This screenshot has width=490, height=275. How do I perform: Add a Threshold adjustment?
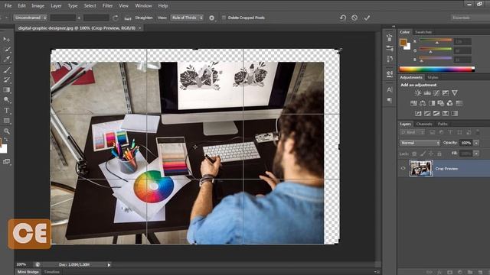click(x=436, y=113)
